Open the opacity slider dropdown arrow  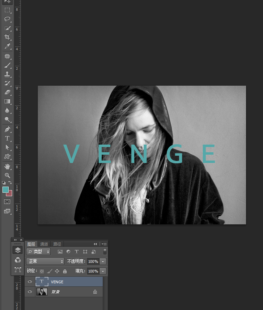(x=103, y=261)
